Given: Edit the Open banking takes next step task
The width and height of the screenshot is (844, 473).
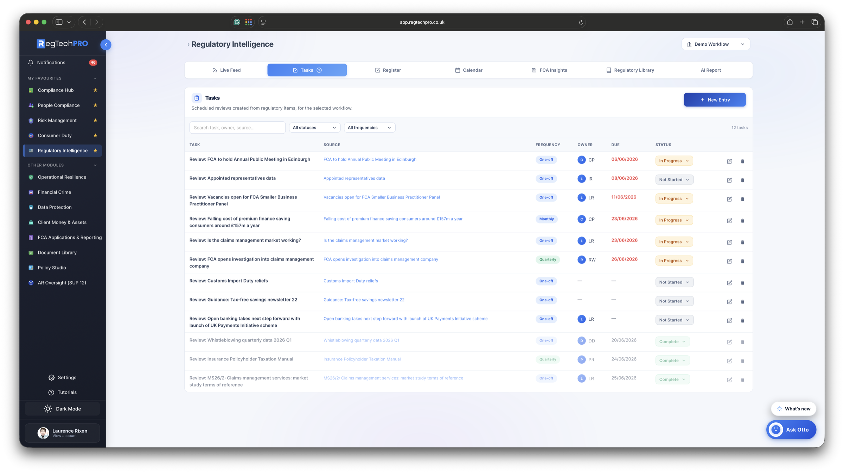Looking at the screenshot, I should pyautogui.click(x=729, y=320).
